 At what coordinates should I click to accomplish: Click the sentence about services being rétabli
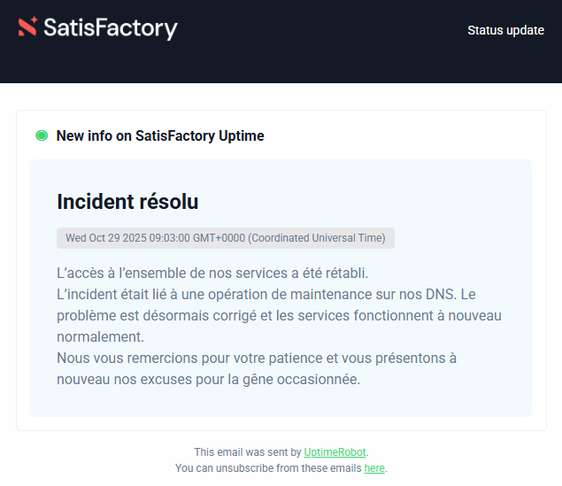[x=212, y=272]
